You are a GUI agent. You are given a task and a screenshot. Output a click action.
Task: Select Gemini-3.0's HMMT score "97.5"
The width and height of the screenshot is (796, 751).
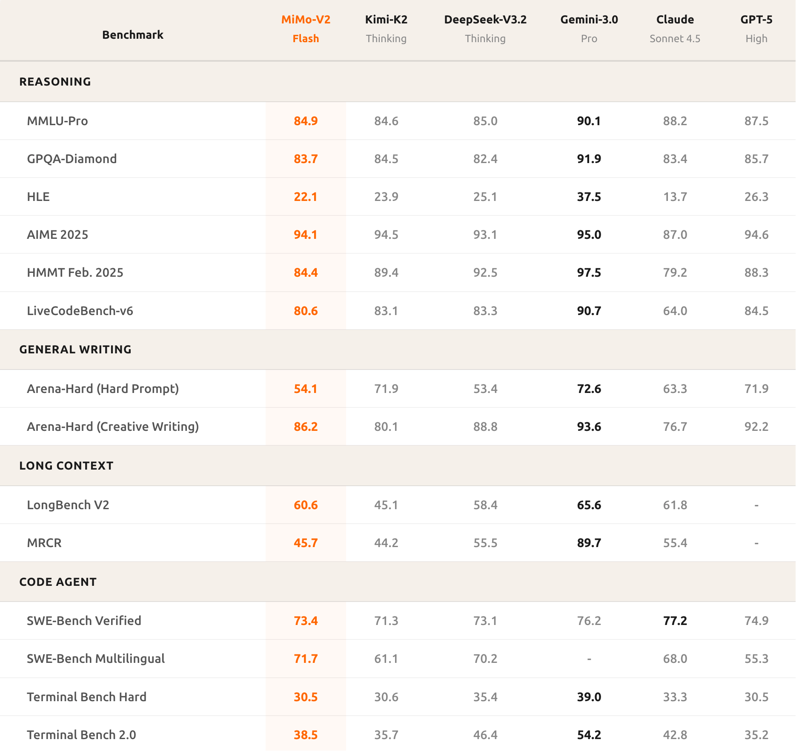click(589, 272)
